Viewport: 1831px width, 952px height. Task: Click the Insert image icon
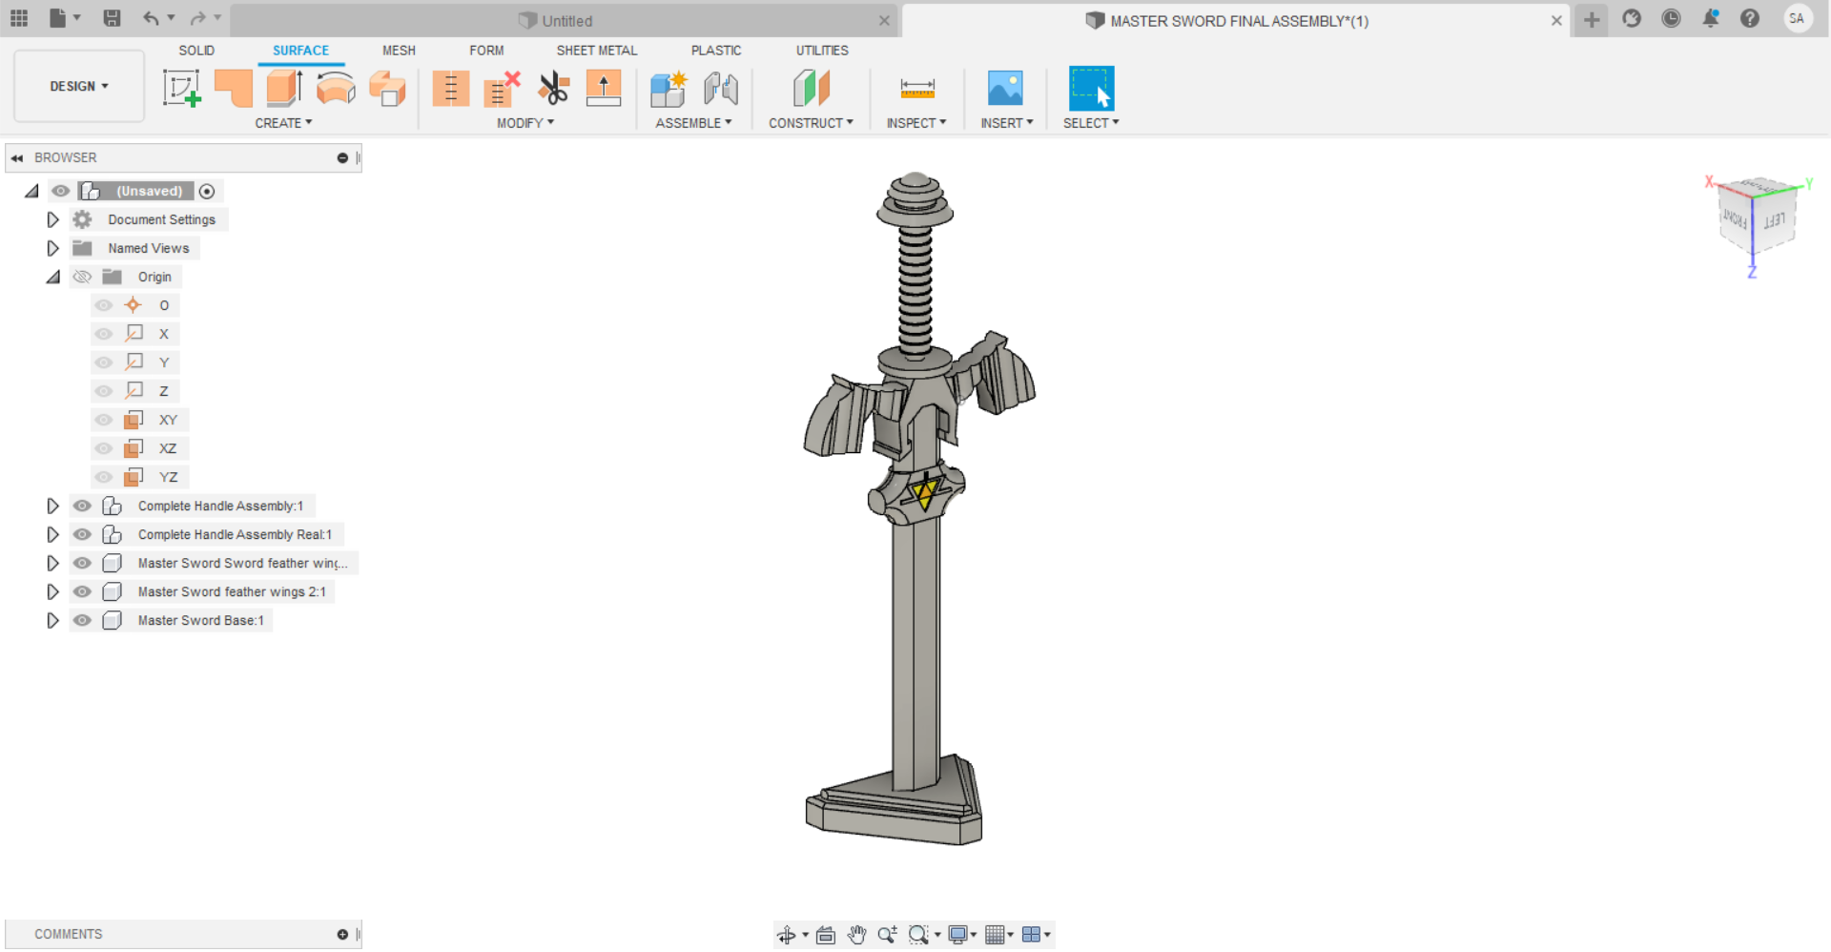click(1006, 89)
